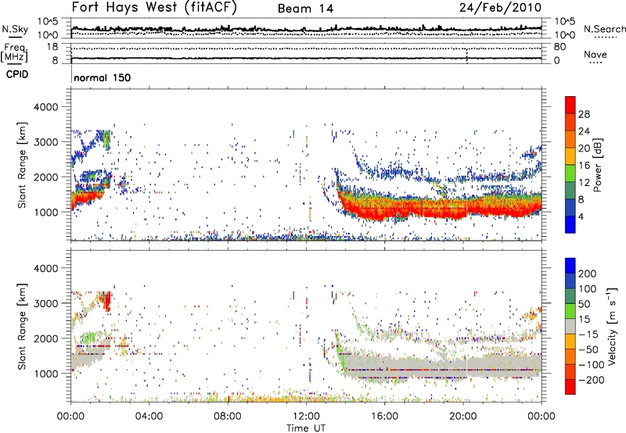Select the 'Time UT' axis title

(x=306, y=428)
